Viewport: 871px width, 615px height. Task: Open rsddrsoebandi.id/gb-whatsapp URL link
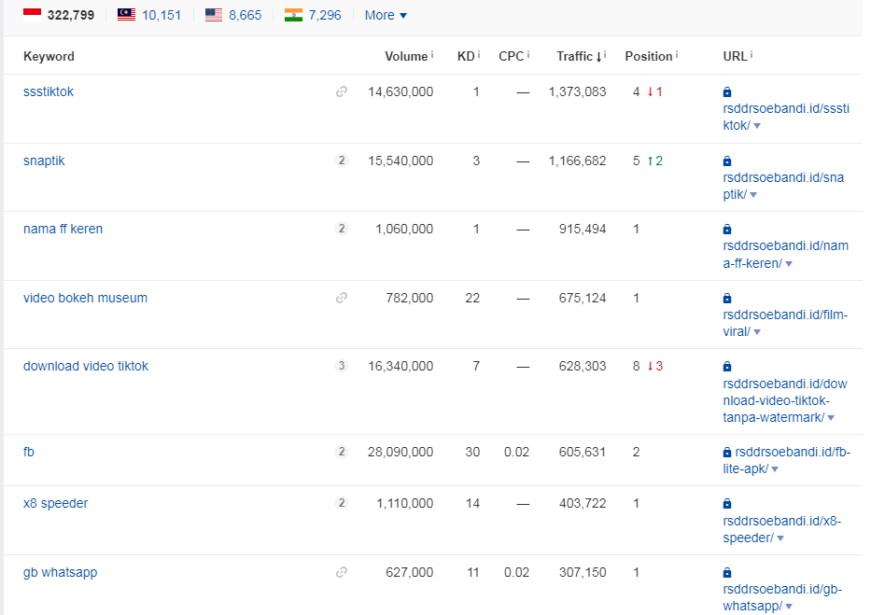782,597
